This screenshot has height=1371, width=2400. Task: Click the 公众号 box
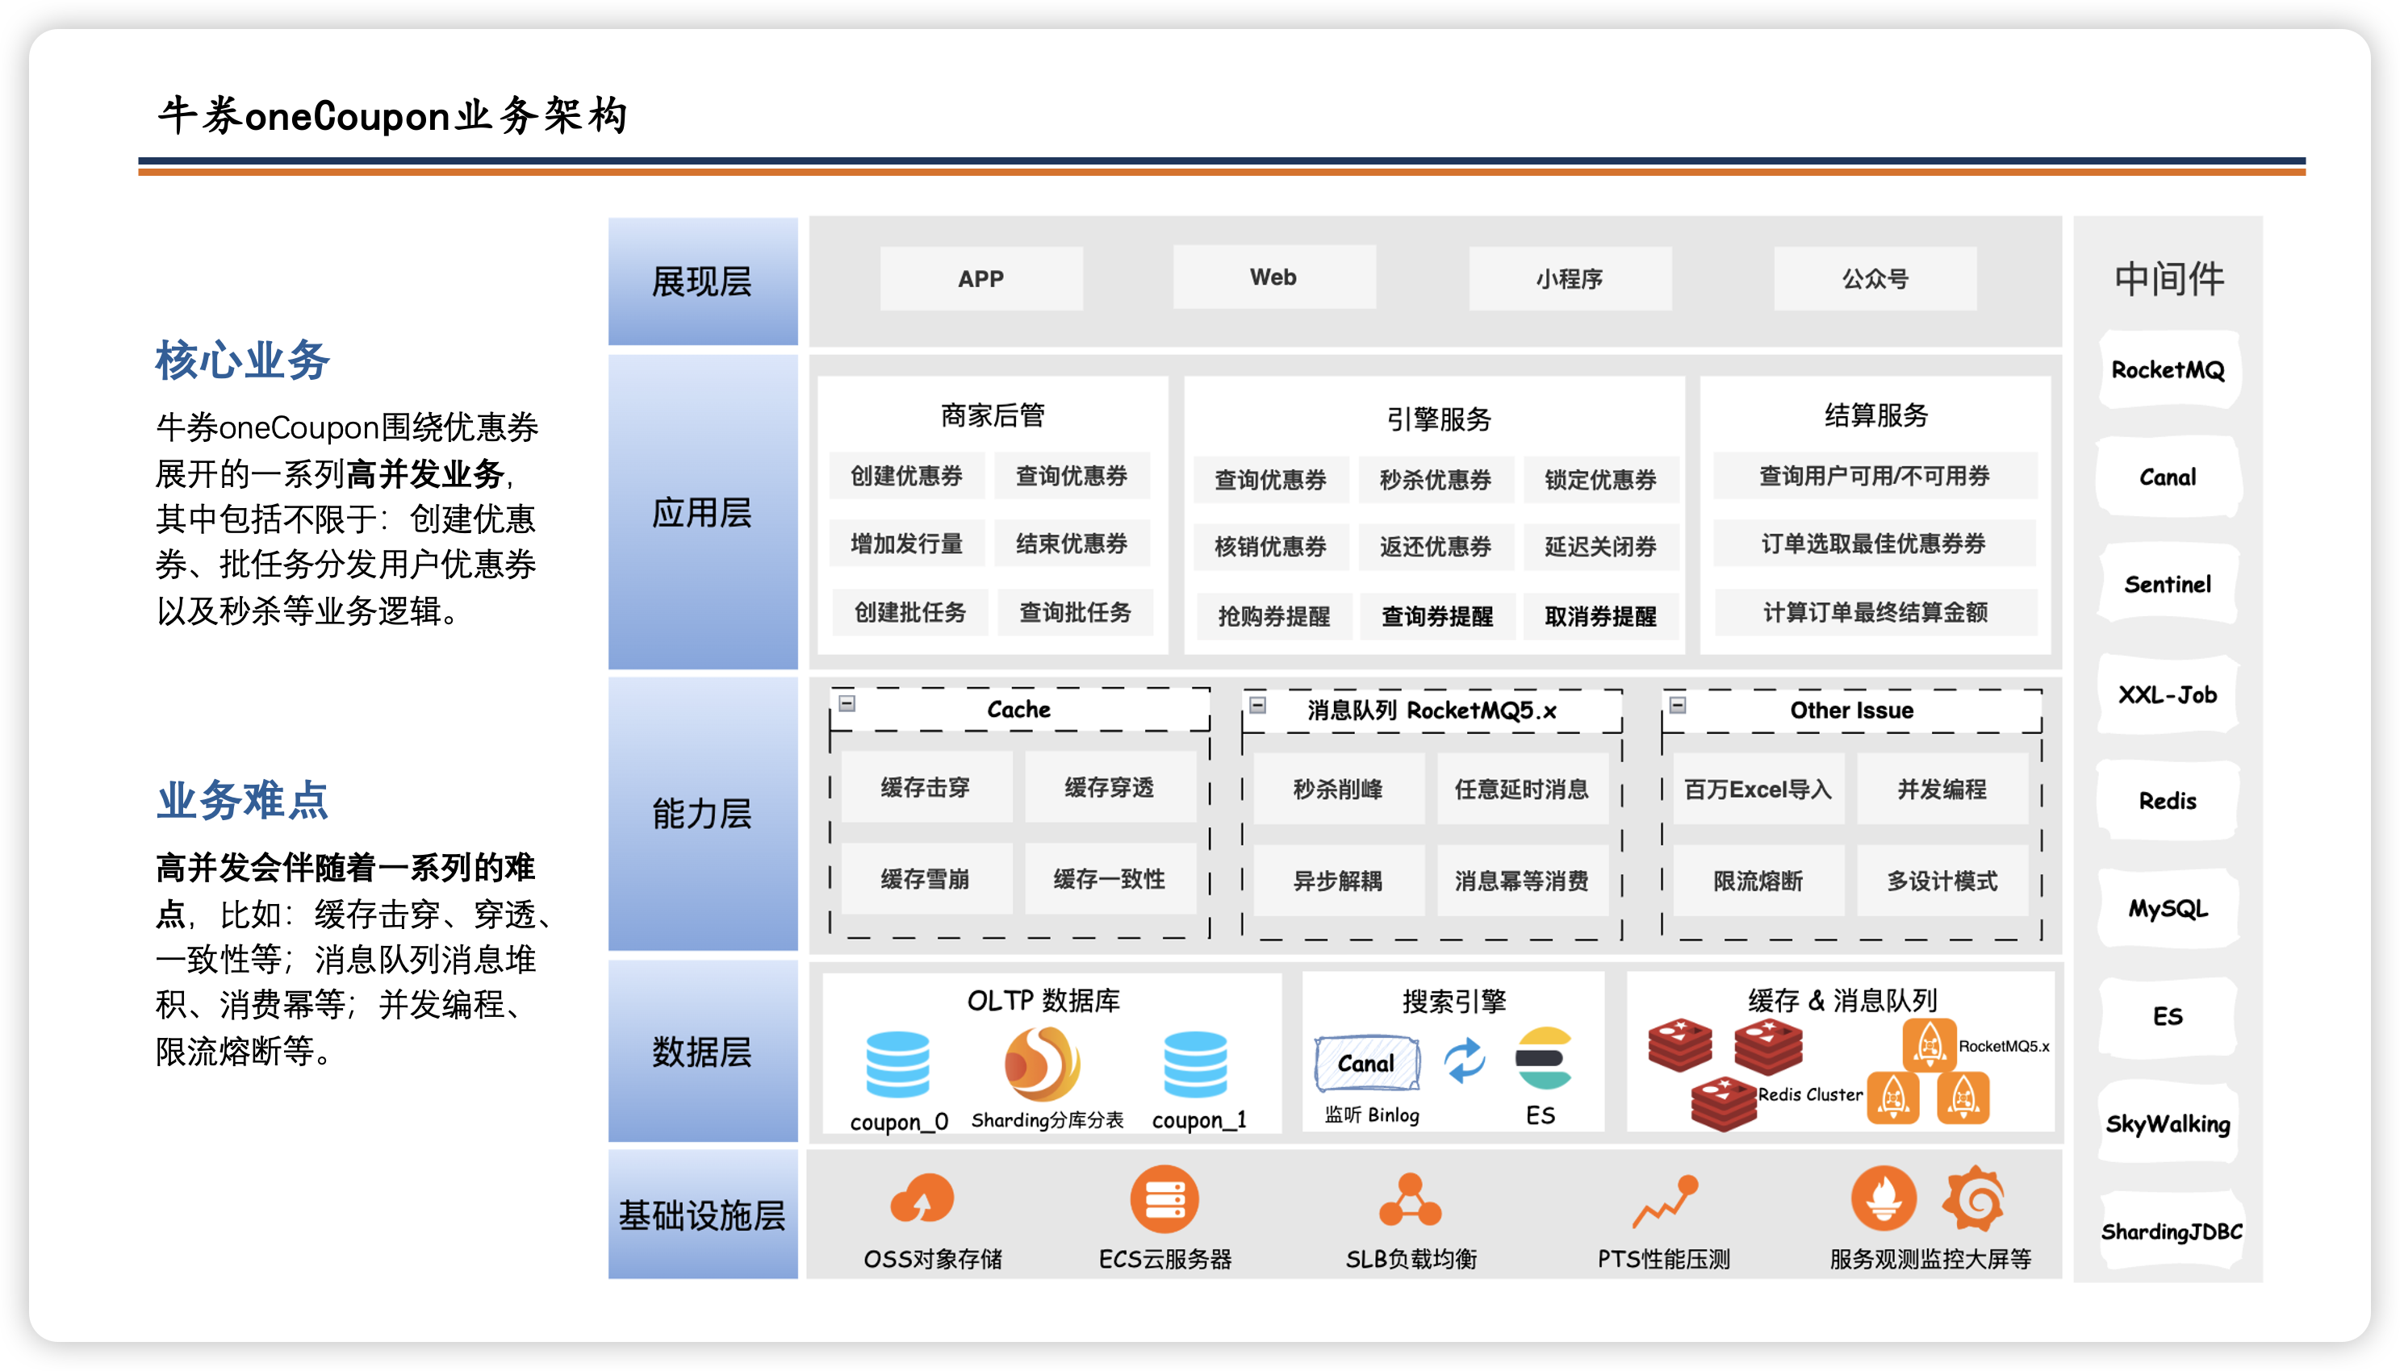(x=1875, y=279)
